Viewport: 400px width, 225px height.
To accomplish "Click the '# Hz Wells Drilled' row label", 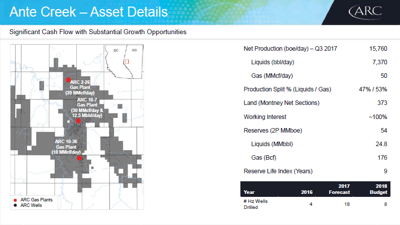I will (x=255, y=204).
